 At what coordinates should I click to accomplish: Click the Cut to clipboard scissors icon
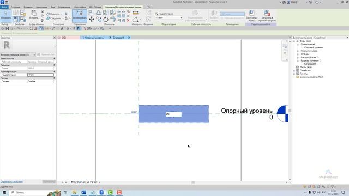tap(43, 12)
